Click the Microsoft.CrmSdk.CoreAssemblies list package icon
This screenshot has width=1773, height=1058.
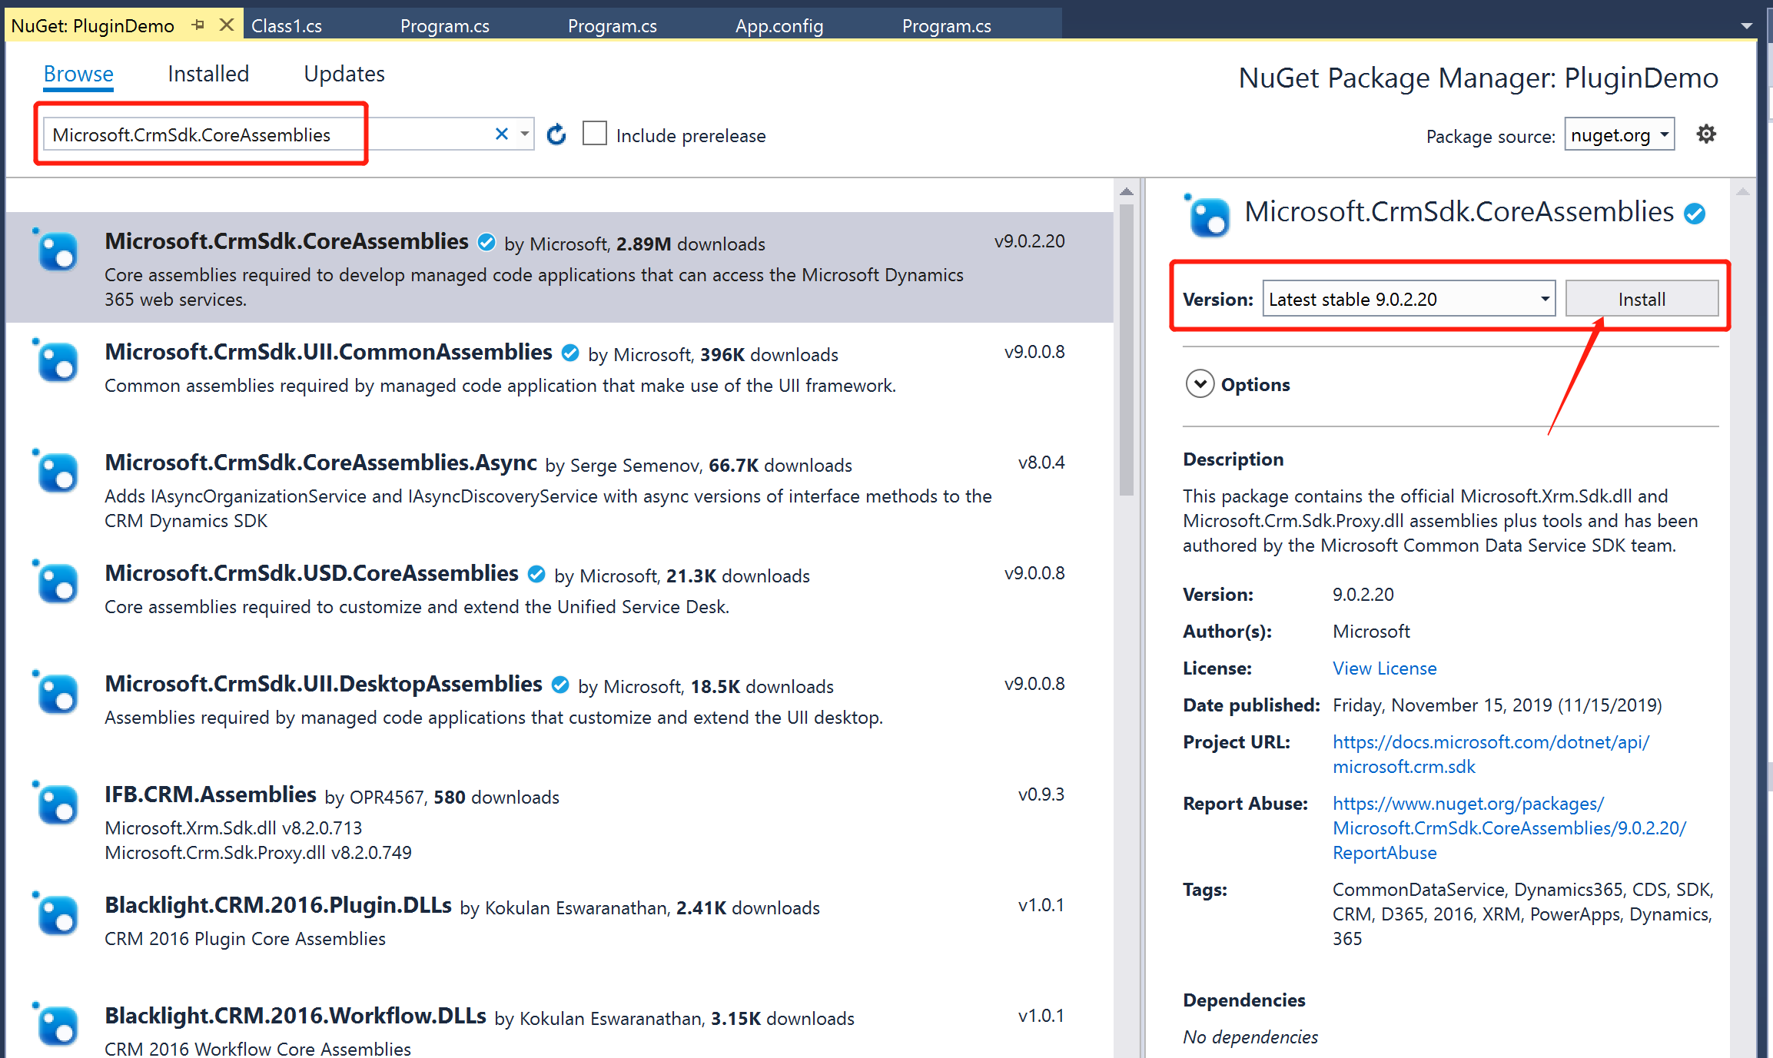(x=56, y=250)
